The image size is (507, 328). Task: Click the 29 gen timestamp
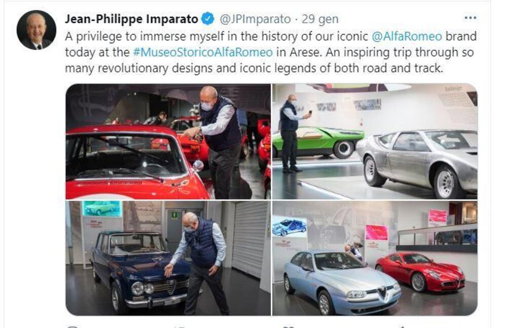[320, 19]
